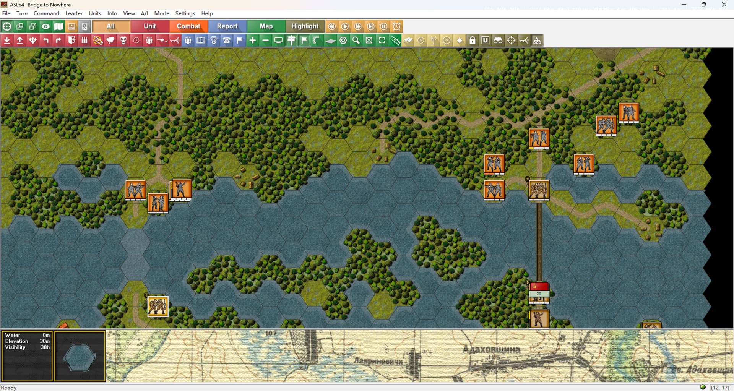Click the magnifying glass icon
734x391 pixels.
356,41
